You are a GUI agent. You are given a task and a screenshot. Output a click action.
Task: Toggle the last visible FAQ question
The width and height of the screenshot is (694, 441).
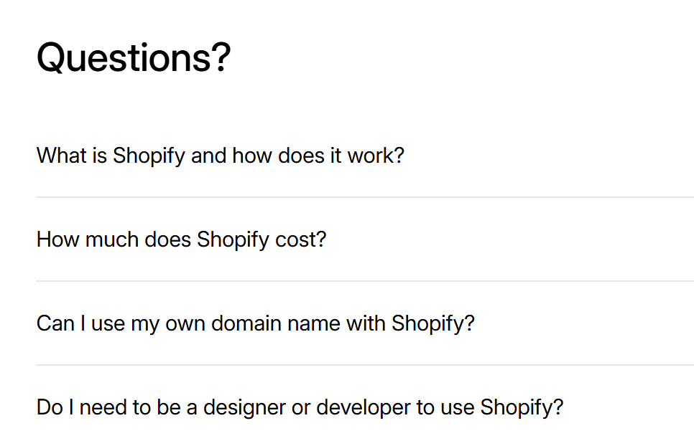pos(300,407)
